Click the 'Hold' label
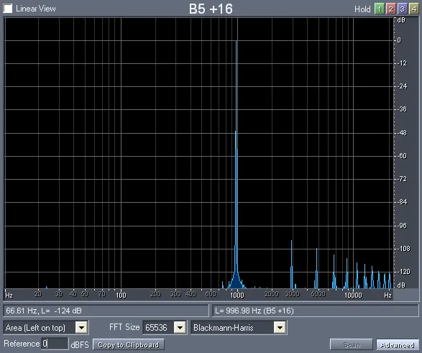 click(362, 9)
